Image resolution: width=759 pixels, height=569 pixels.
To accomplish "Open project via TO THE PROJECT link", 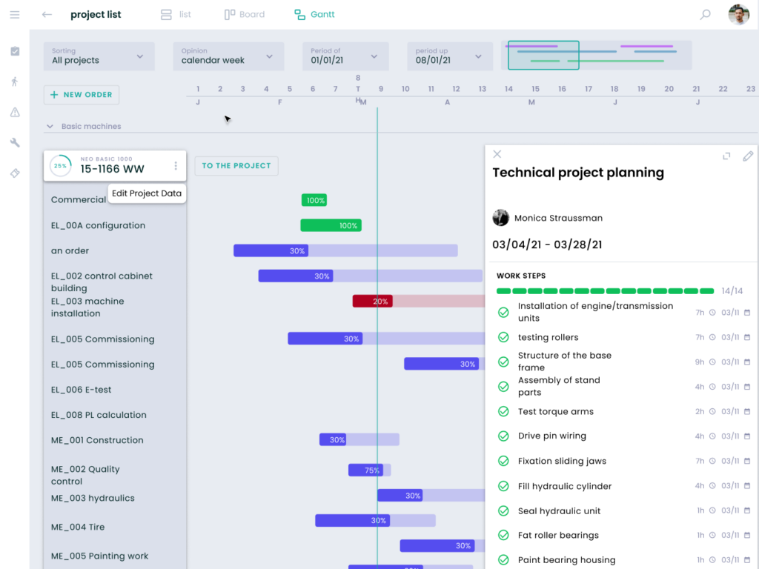I will pos(236,166).
